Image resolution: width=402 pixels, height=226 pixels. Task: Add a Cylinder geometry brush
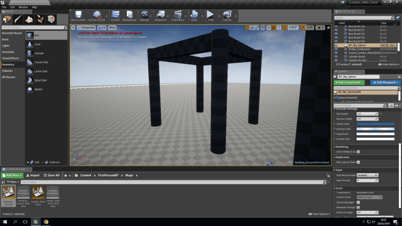(46, 53)
